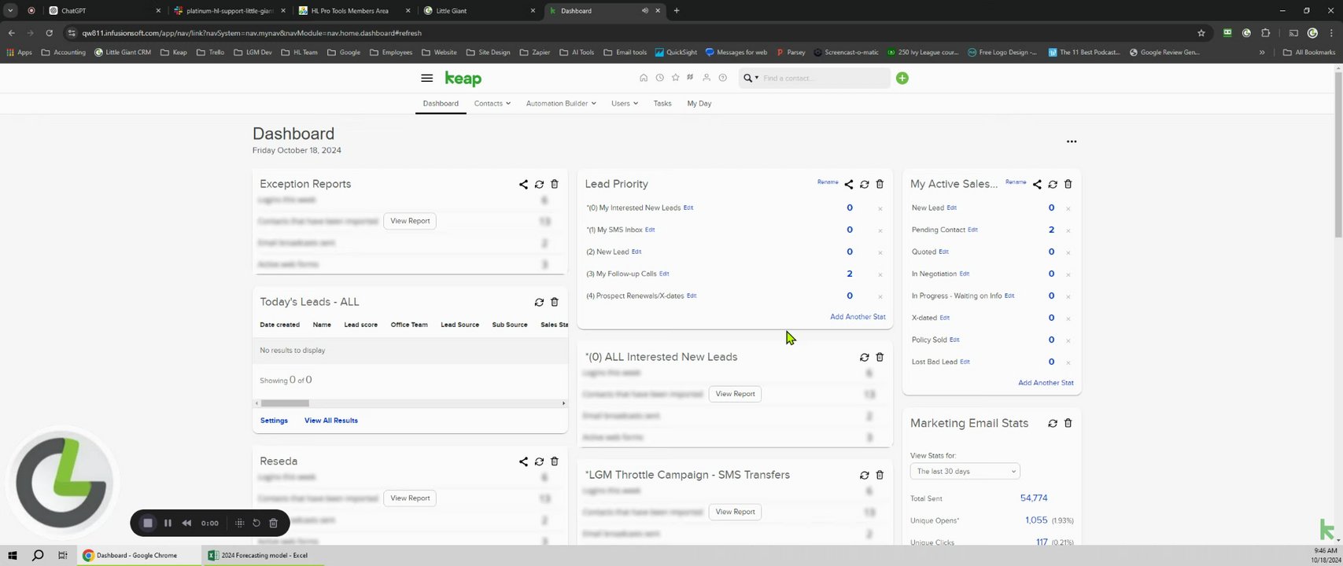Open the recent items clock icon
The image size is (1343, 566).
point(659,78)
